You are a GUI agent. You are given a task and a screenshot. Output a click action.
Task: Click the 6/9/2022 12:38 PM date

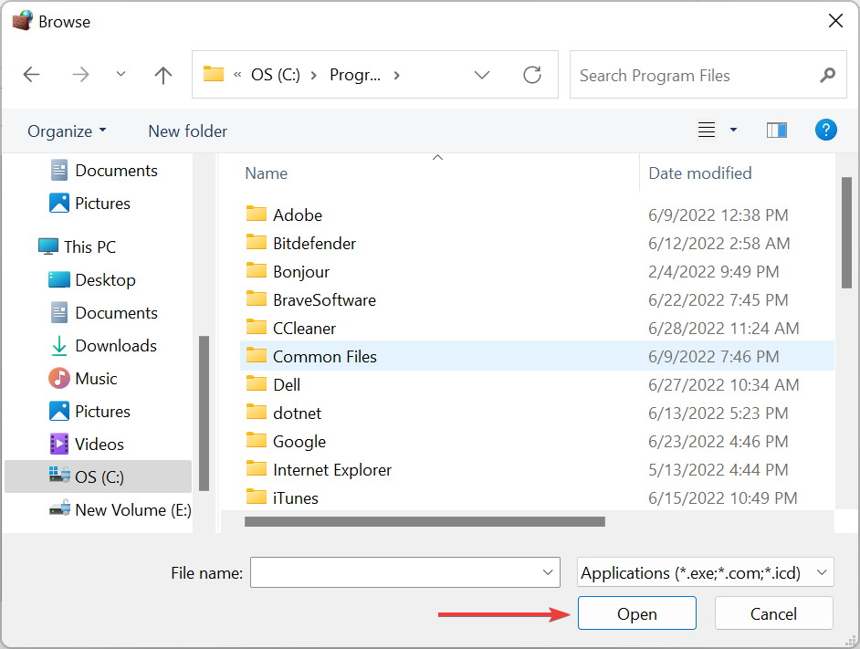pos(718,215)
